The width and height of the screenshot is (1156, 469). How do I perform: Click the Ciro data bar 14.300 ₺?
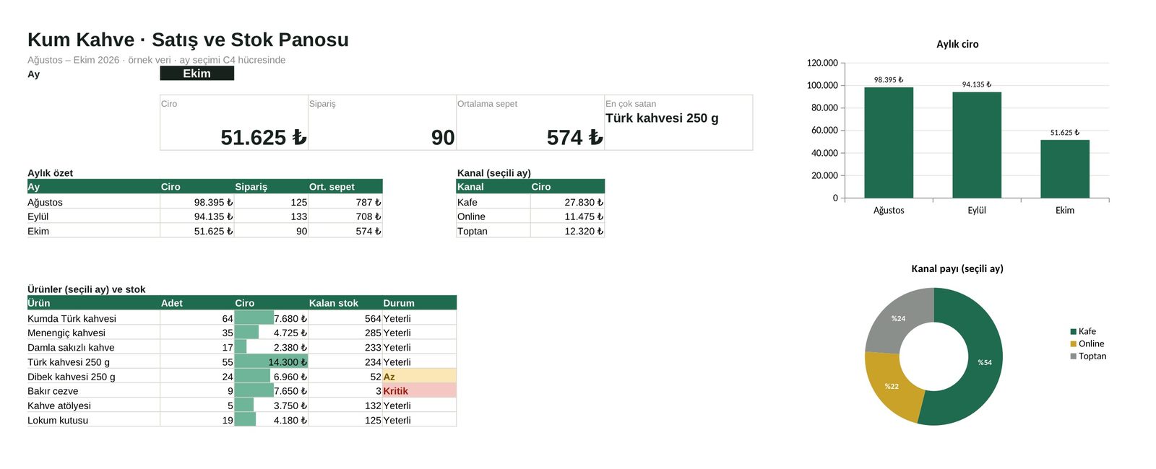pyautogui.click(x=272, y=362)
